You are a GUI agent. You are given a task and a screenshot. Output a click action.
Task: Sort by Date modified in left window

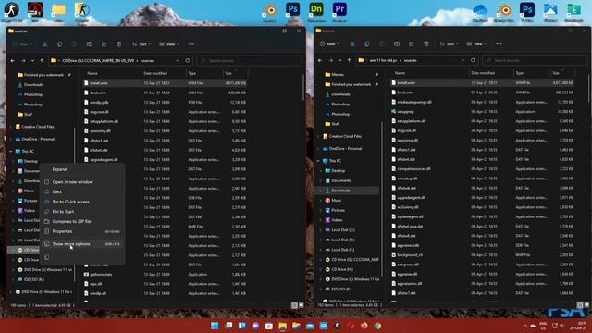(x=163, y=73)
